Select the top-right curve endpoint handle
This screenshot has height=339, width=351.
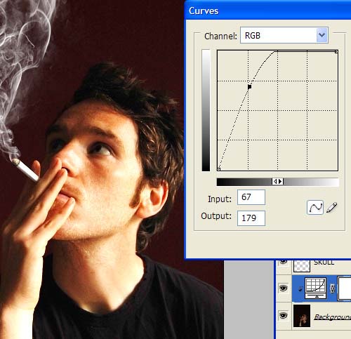336,51
